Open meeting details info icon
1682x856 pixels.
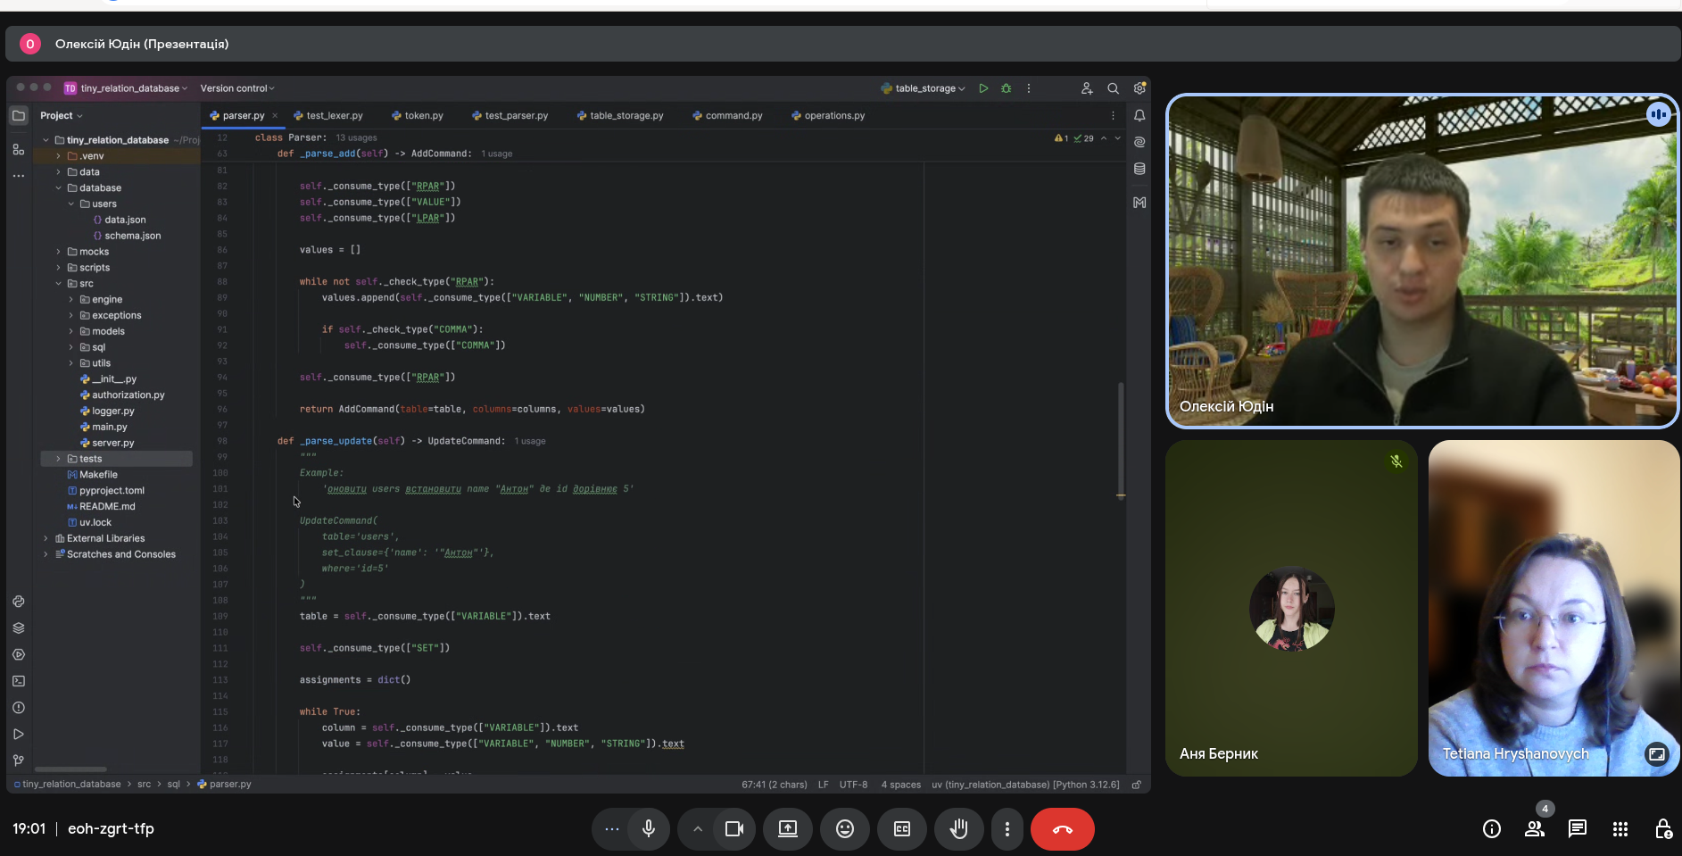coord(1491,829)
